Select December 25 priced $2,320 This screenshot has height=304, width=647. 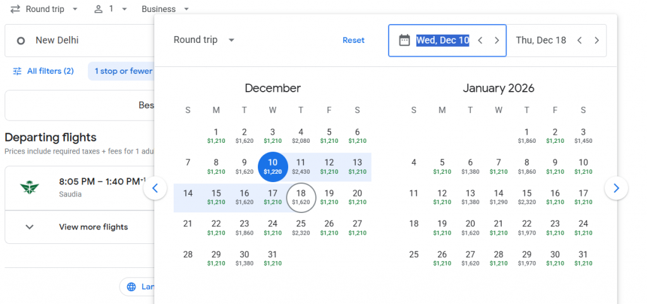[x=301, y=228]
